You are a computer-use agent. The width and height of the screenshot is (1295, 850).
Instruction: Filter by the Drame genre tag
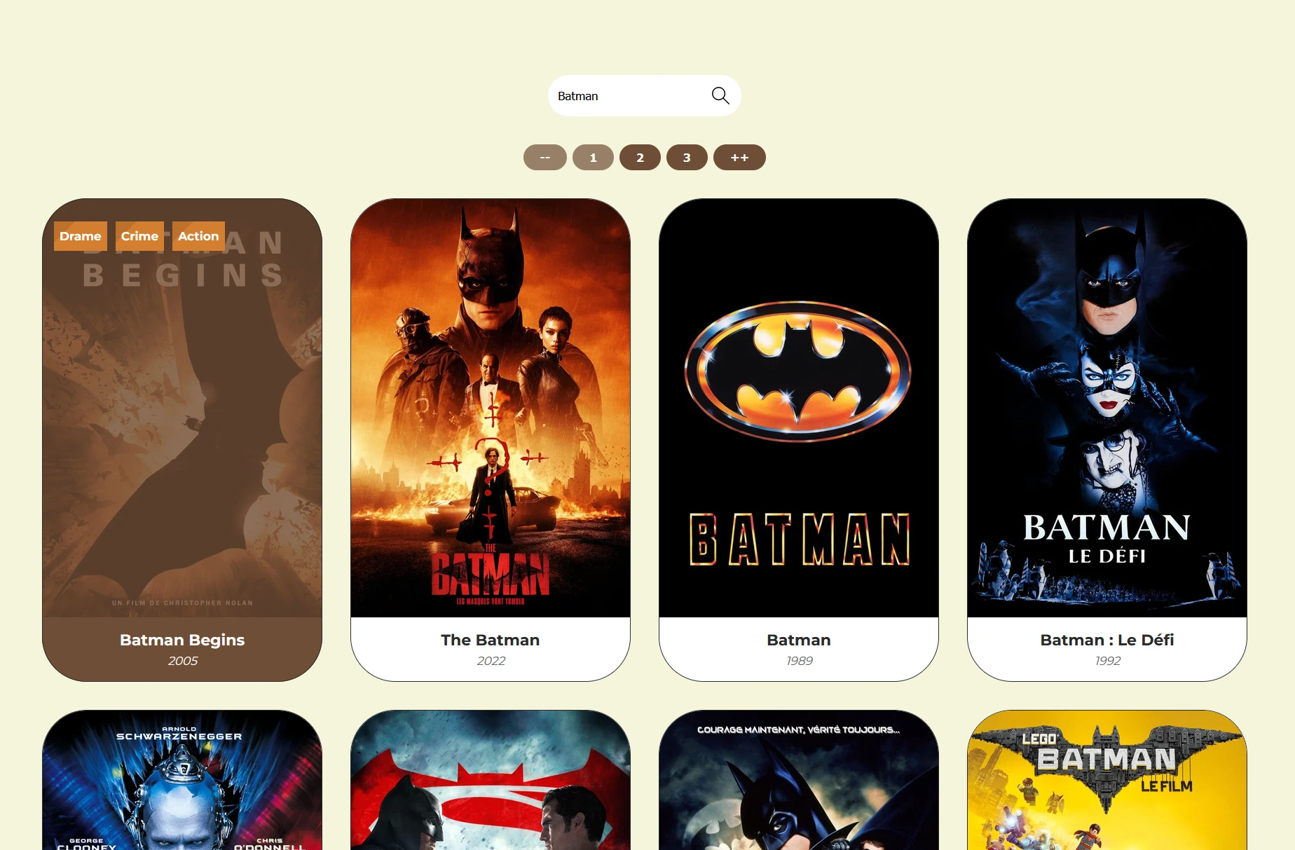pos(81,236)
